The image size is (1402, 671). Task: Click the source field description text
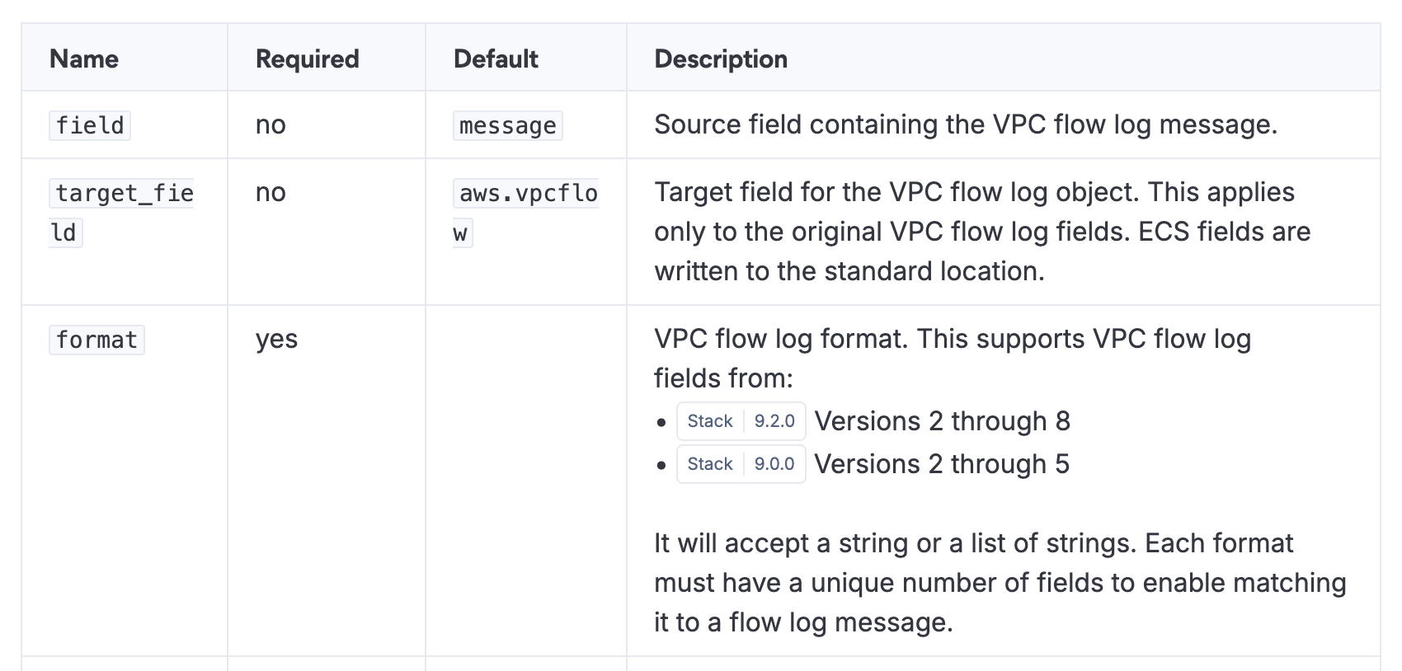point(965,124)
